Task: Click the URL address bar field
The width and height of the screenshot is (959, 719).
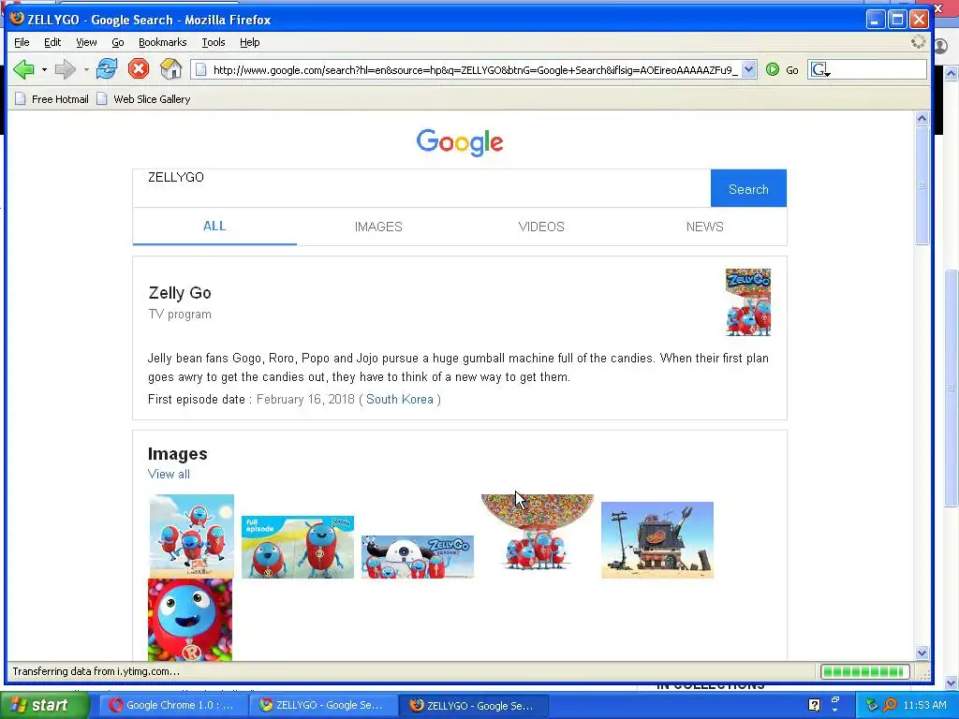Action: click(x=474, y=69)
